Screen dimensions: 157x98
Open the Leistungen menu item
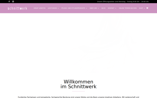coord(52,8)
